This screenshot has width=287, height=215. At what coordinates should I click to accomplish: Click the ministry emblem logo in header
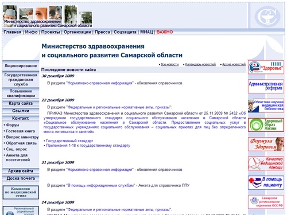tap(267, 17)
